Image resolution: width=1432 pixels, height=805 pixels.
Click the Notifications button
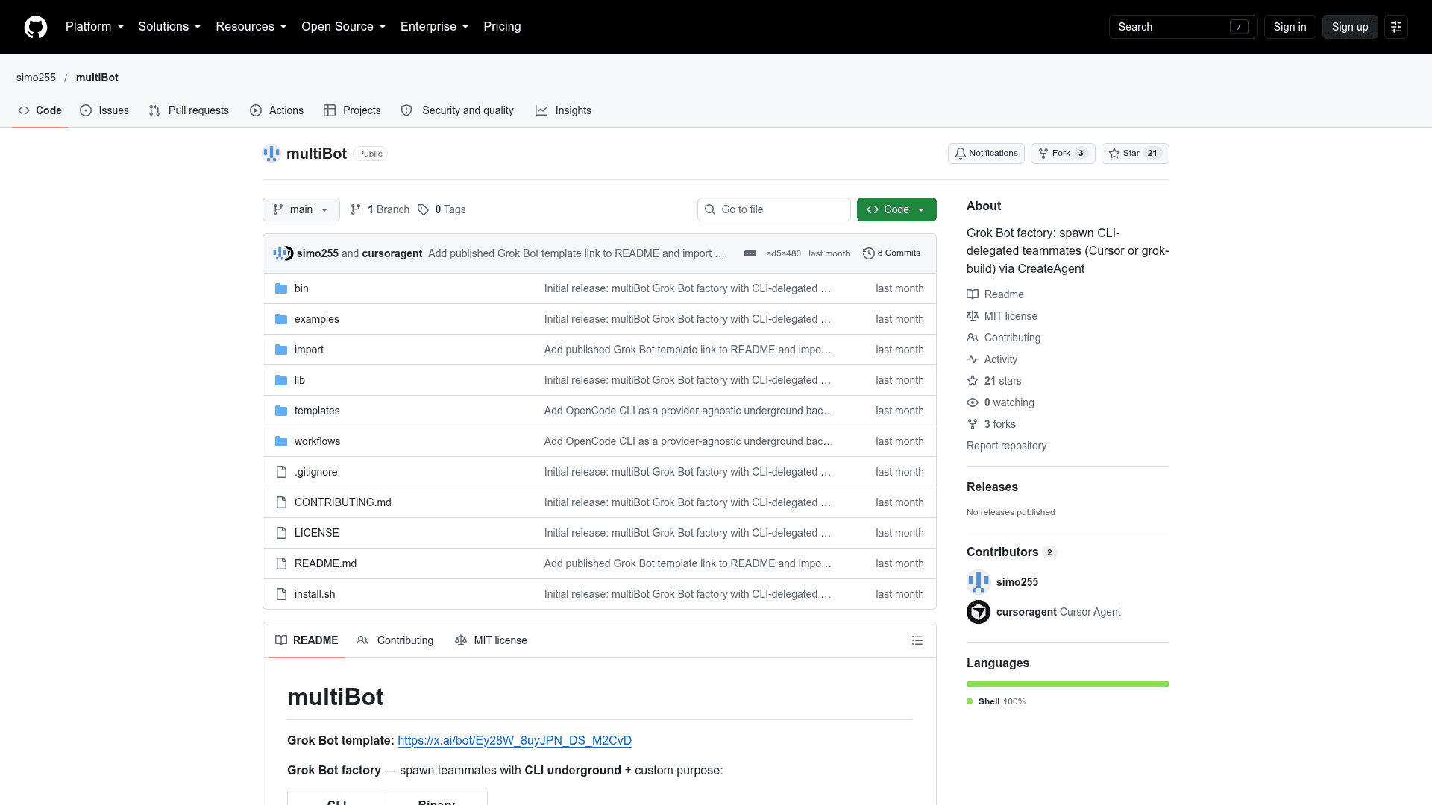point(986,154)
